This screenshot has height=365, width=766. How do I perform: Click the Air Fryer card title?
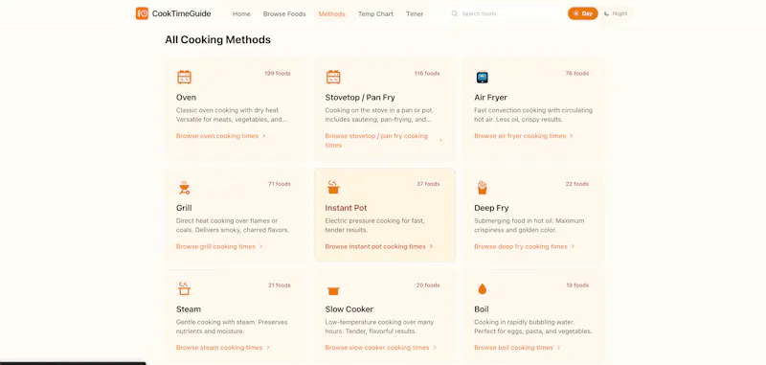click(490, 97)
